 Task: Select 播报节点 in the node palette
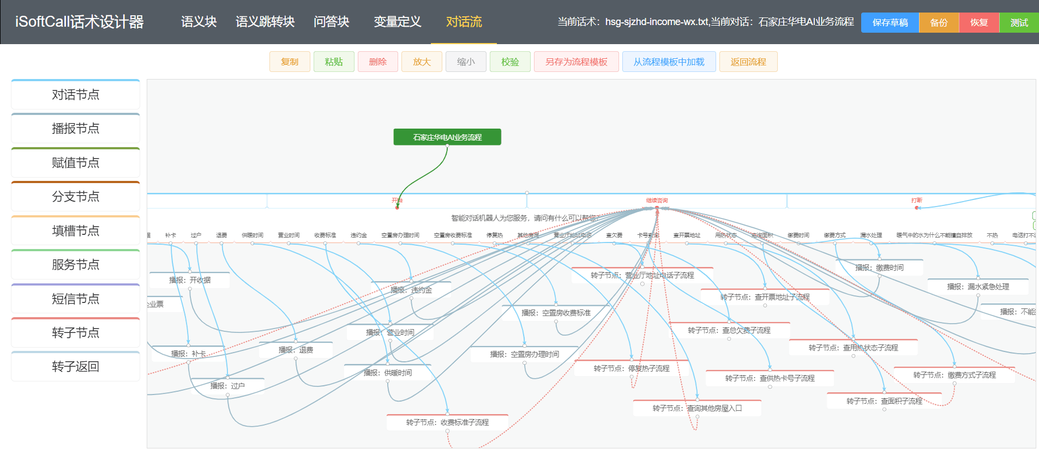pos(75,128)
